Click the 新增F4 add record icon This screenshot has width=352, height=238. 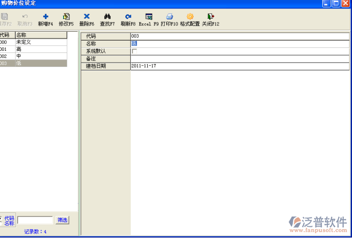[x=45, y=17]
